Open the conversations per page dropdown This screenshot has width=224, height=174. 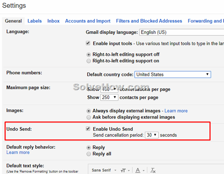tap(109, 89)
